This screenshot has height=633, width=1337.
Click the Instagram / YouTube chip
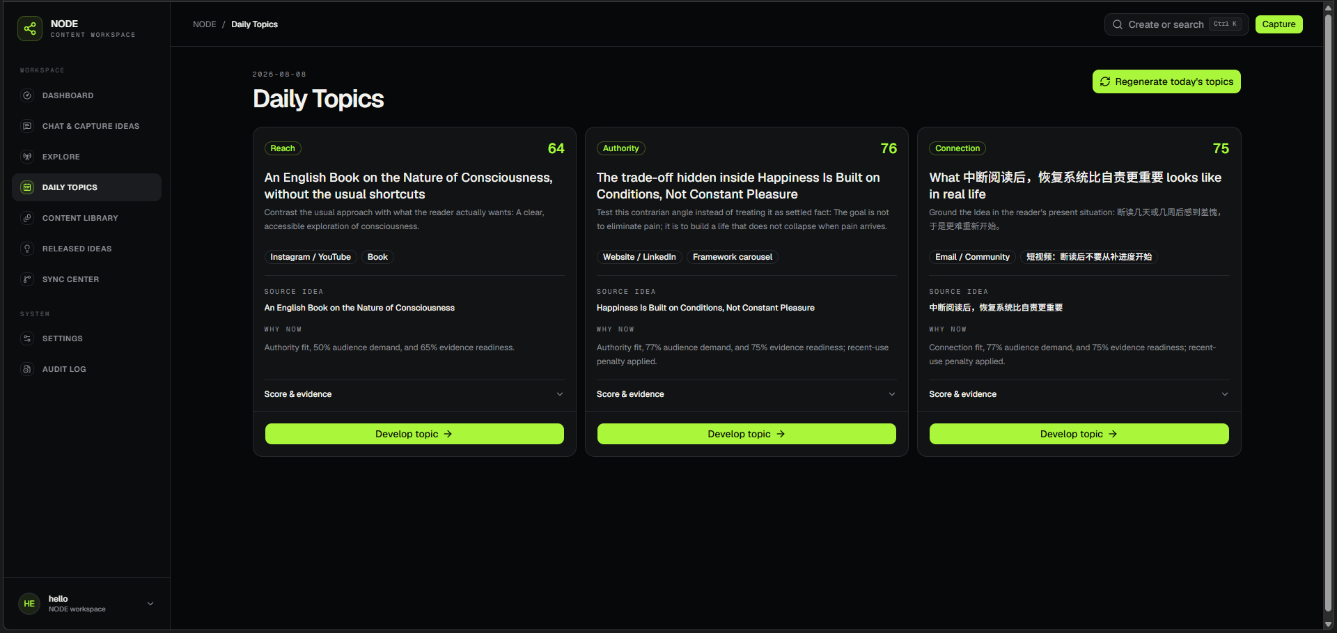311,257
